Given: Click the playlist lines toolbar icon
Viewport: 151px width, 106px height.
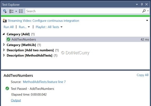Looking at the screenshot, I should coord(21,11).
